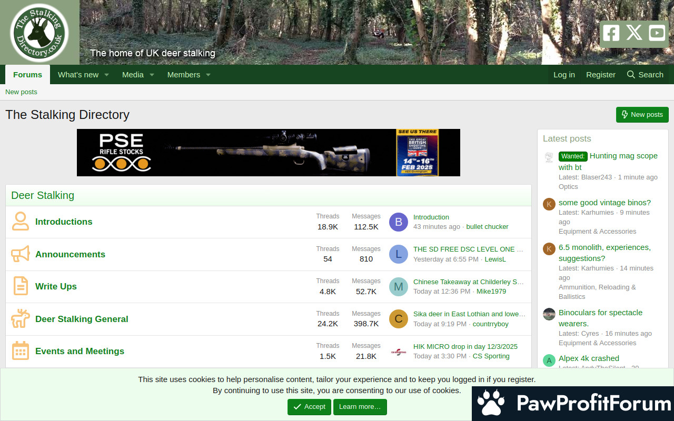Viewport: 674px width, 421px height.
Task: Open the Register menu item
Action: click(x=600, y=75)
